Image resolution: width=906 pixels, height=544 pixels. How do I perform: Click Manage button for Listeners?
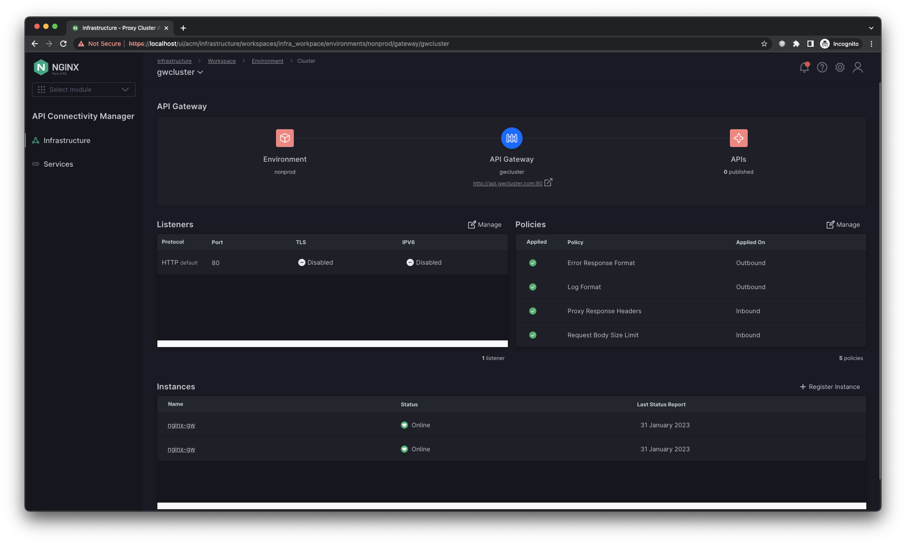[x=485, y=225]
